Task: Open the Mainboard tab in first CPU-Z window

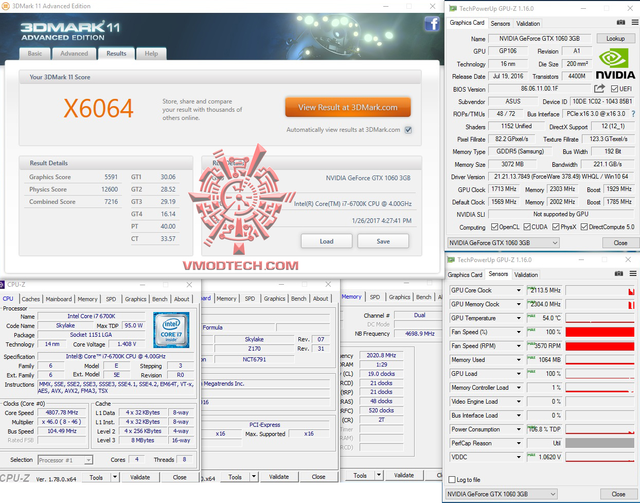Action: [59, 299]
